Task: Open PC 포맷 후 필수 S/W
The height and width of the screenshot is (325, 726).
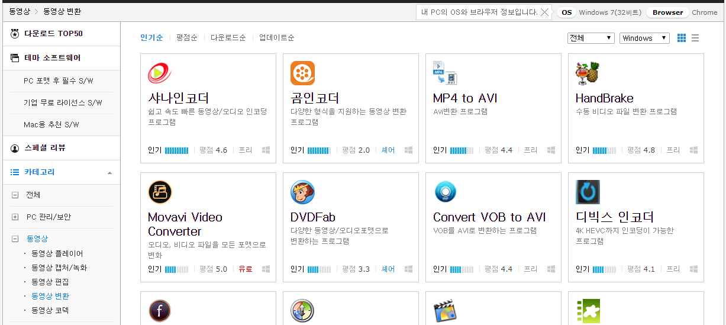Action: tap(58, 81)
